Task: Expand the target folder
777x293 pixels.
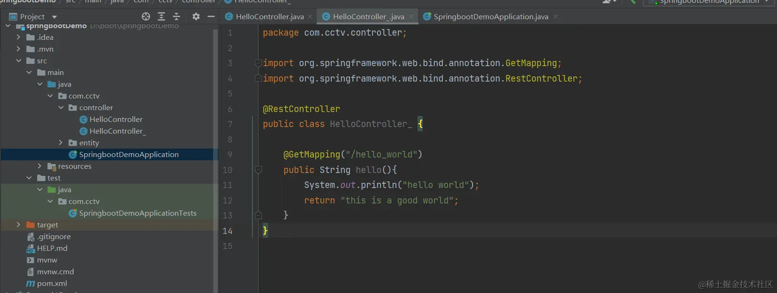Action: [x=18, y=225]
